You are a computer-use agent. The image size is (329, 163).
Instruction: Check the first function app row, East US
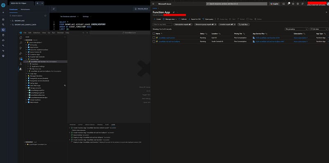point(154,38)
